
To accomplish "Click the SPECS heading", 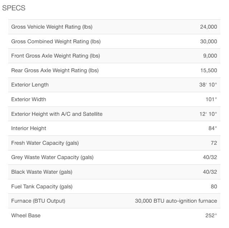I will pos(14,8).
